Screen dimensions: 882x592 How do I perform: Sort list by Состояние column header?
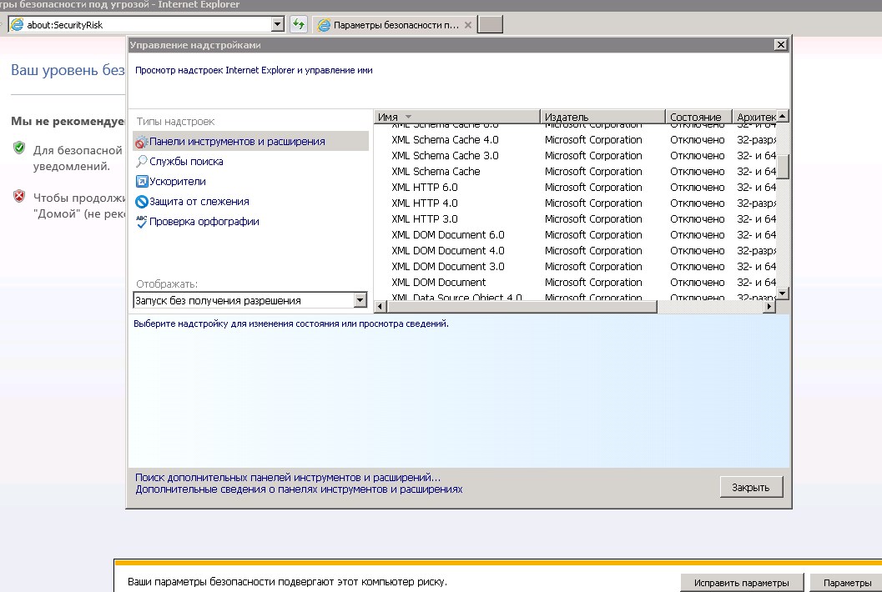coord(698,117)
